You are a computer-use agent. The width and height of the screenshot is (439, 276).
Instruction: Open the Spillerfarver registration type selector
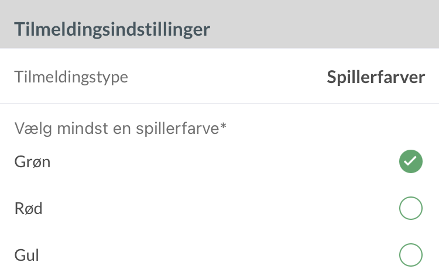(376, 77)
